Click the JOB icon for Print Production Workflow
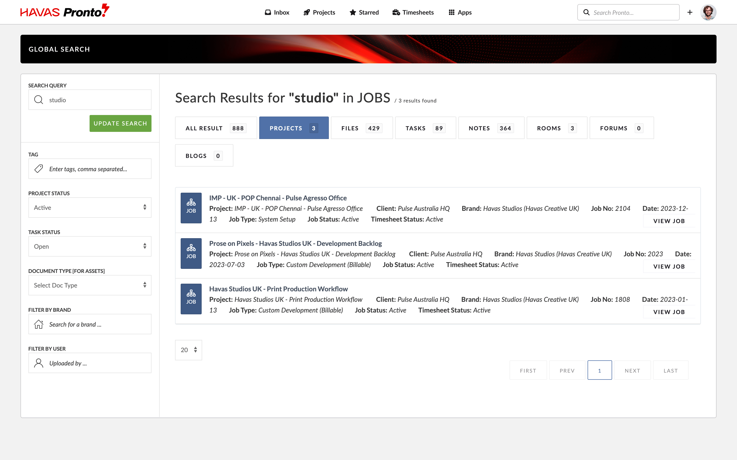 (191, 299)
